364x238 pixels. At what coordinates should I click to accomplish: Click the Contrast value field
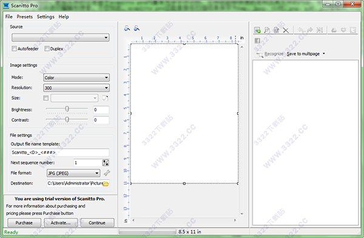[x=101, y=120]
